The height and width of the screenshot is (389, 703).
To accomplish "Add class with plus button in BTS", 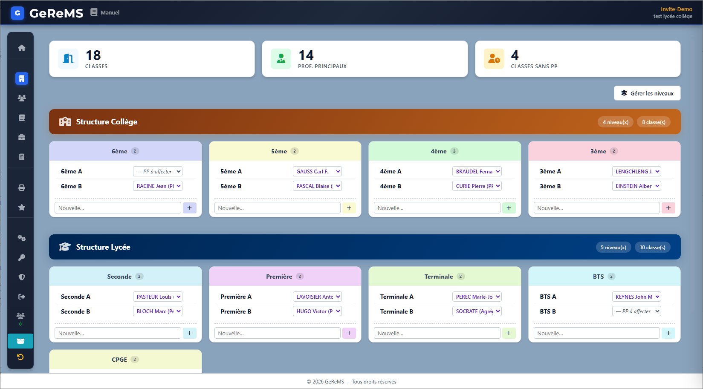I will (668, 333).
